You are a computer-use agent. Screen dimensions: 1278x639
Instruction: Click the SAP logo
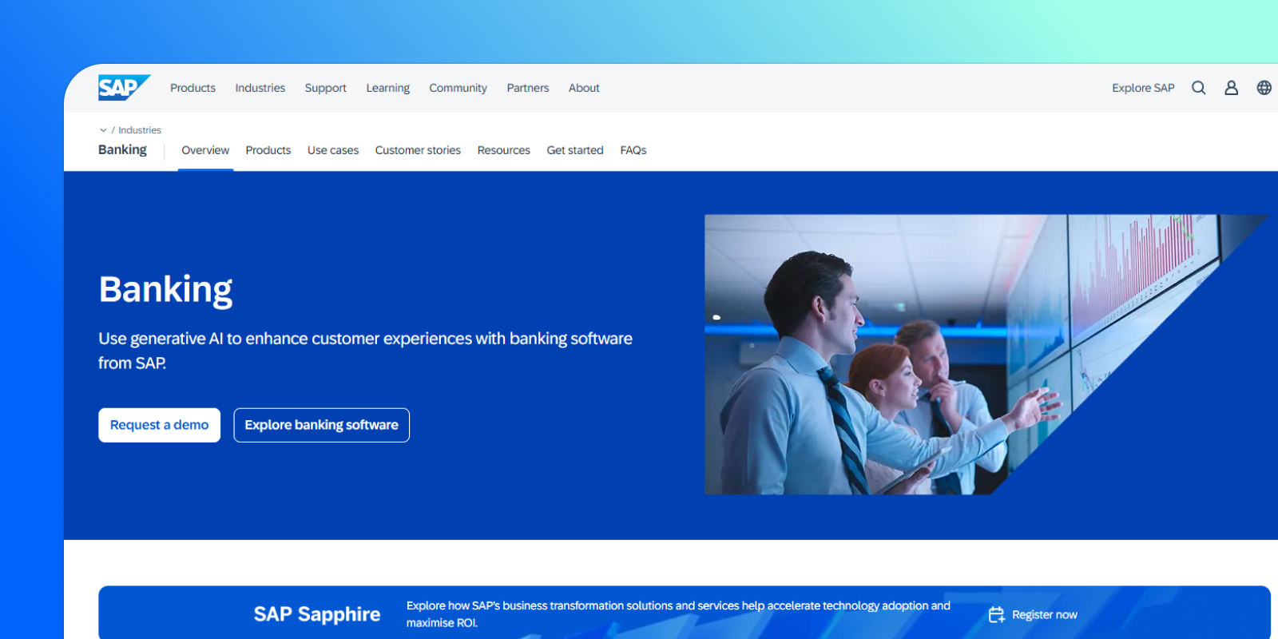(124, 88)
